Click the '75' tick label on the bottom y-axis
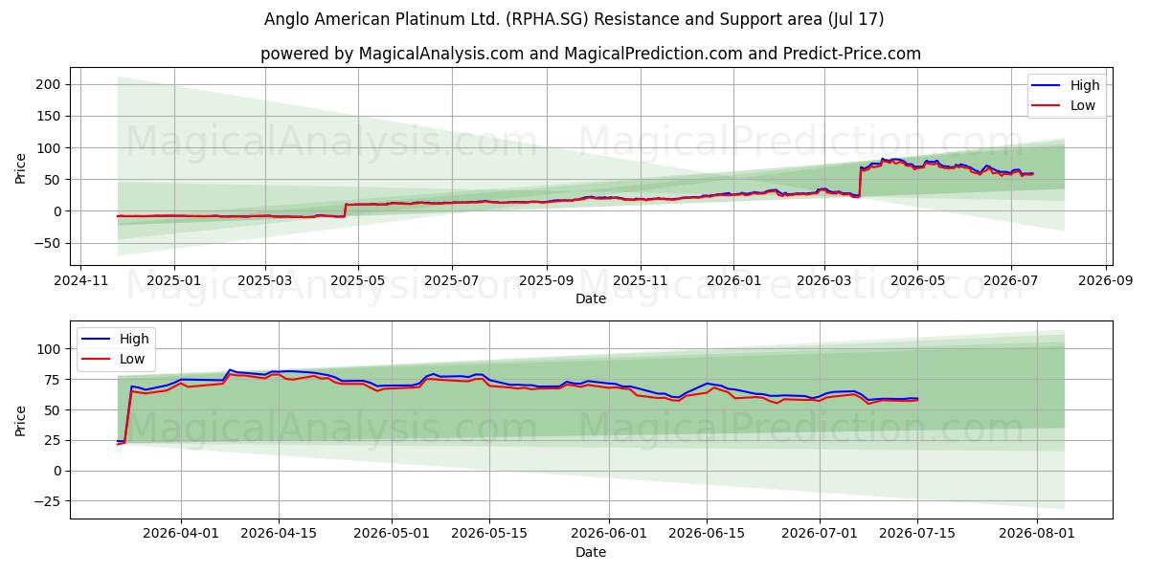The image size is (1149, 574). click(x=54, y=380)
